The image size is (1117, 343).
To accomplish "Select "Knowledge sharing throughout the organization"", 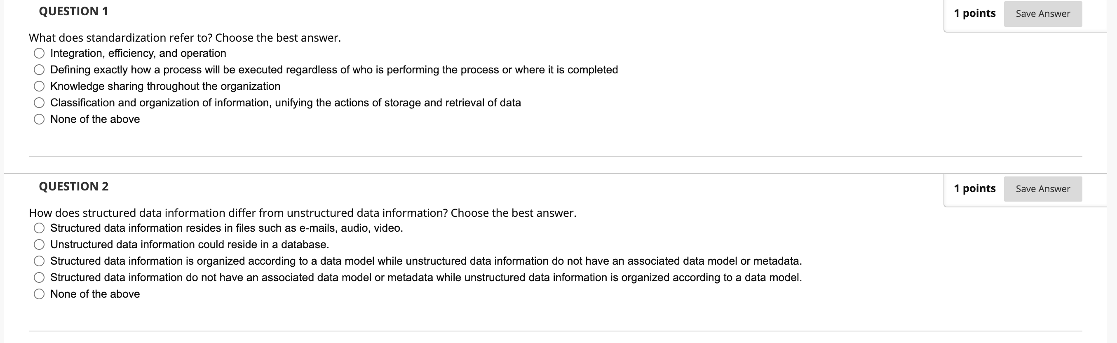I will click(x=39, y=86).
